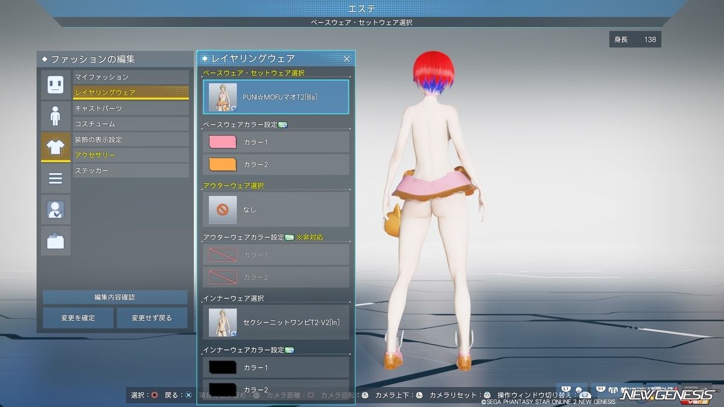This screenshot has height=407, width=724.
Task: Click the アウターウェア選択 section label
Action: click(x=233, y=186)
